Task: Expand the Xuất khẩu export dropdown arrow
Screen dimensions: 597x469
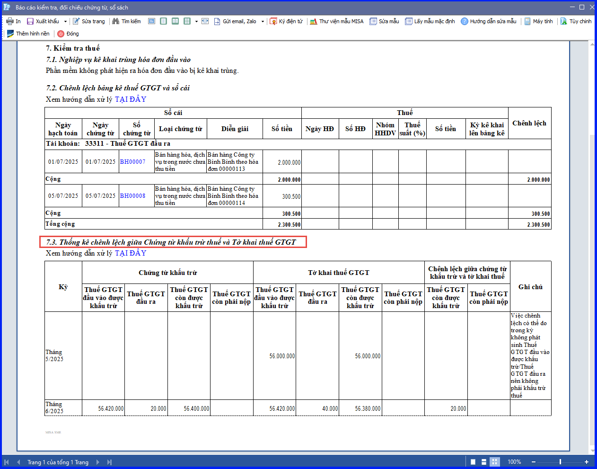Action: [65, 21]
